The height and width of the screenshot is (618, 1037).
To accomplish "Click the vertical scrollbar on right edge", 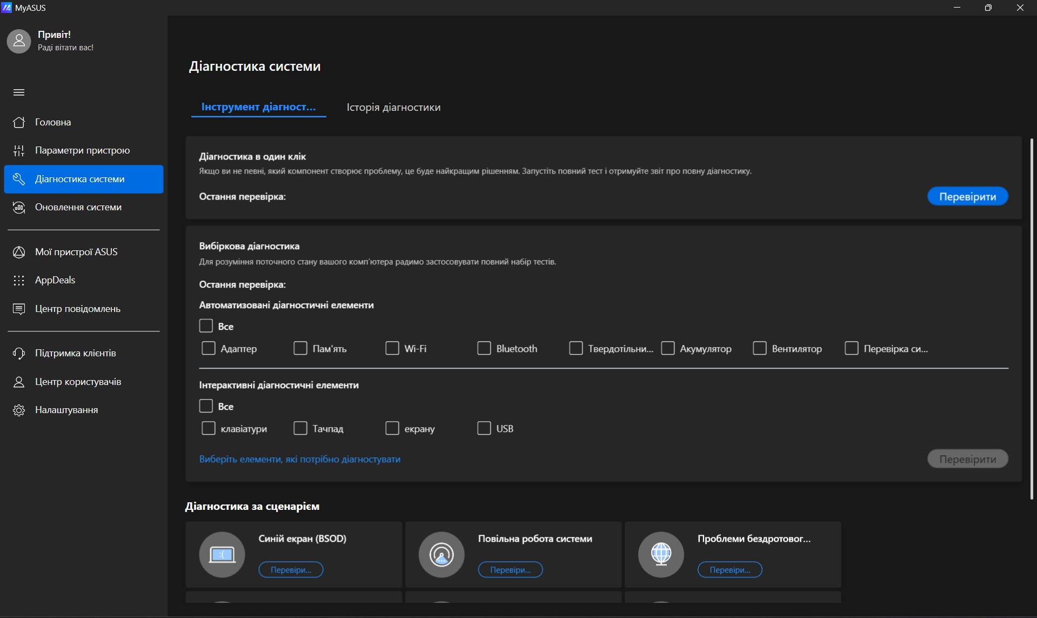I will click(x=1032, y=319).
